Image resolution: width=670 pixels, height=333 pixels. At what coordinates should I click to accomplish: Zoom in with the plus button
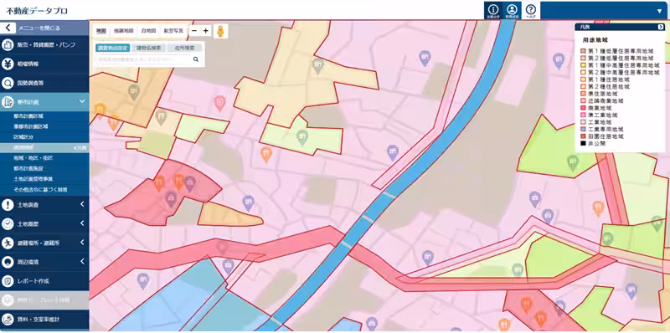tap(205, 31)
